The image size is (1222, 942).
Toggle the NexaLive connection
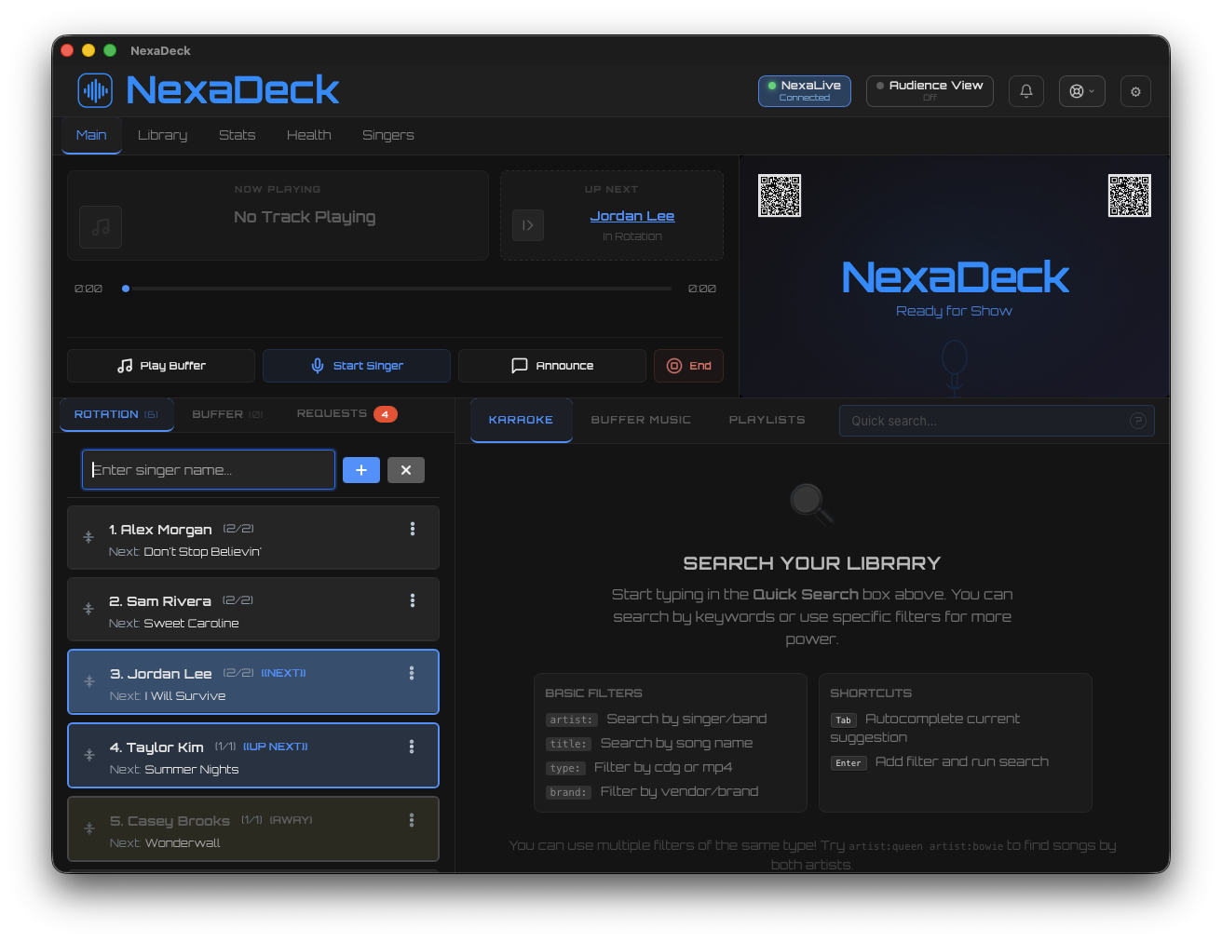click(804, 91)
